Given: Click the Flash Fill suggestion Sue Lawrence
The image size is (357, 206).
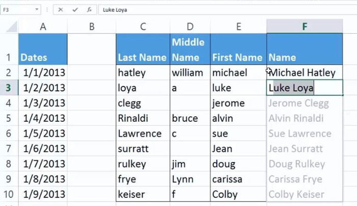Looking at the screenshot, I should click(x=300, y=134).
